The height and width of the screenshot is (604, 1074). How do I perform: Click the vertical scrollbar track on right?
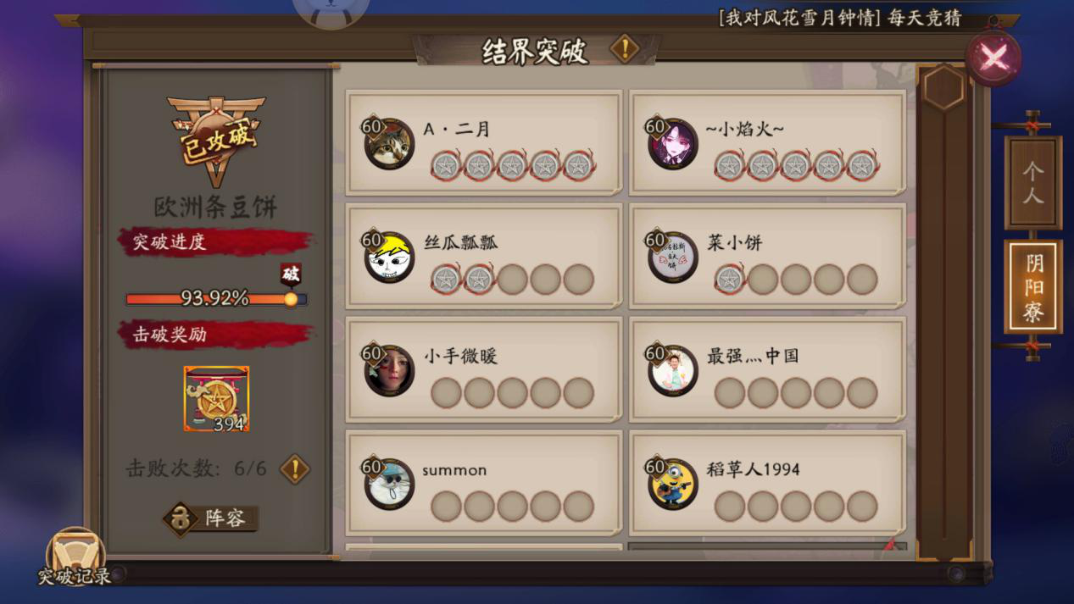coord(943,330)
